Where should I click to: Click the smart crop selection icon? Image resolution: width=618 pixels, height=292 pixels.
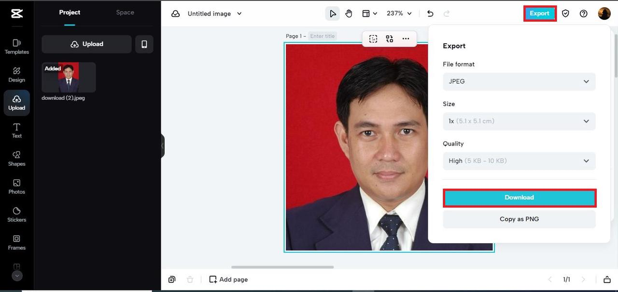point(373,39)
